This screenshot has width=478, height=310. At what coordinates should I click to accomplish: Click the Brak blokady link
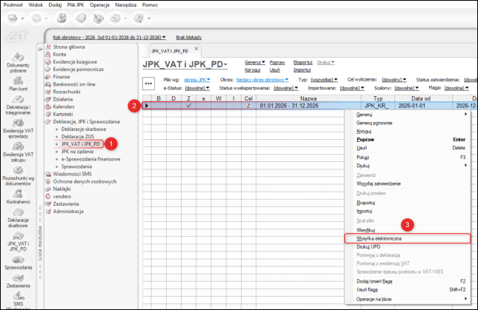click(189, 38)
